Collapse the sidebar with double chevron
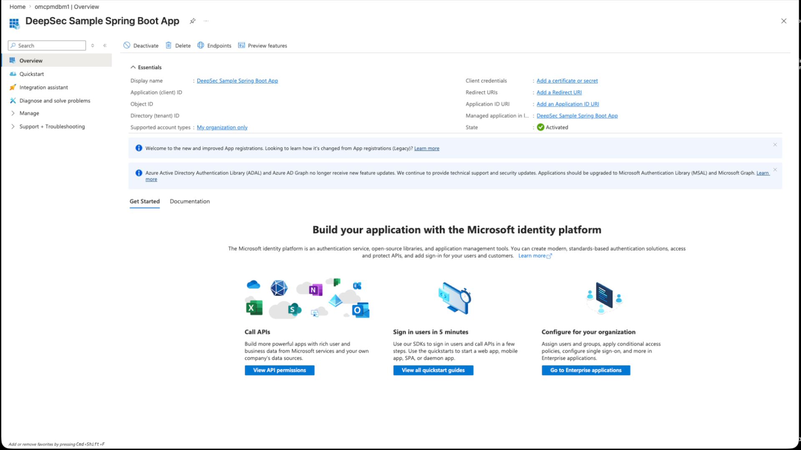The width and height of the screenshot is (801, 450). coord(105,45)
